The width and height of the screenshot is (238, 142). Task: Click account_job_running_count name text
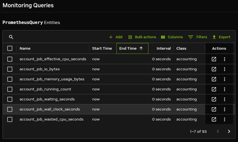[x=45, y=89]
